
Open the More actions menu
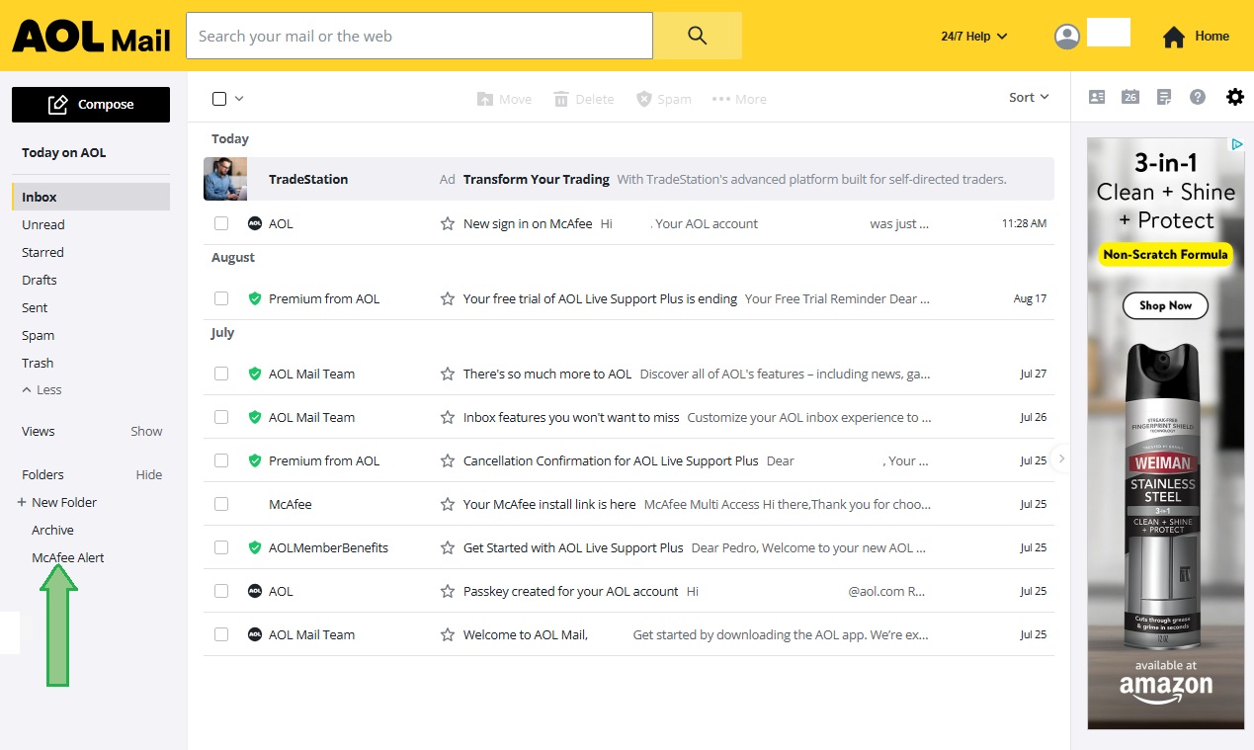point(739,99)
